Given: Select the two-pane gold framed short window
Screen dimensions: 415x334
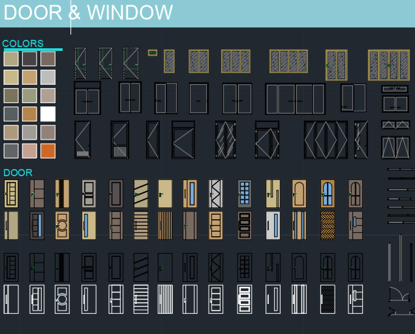Looking at the screenshot, I should pos(198,61).
